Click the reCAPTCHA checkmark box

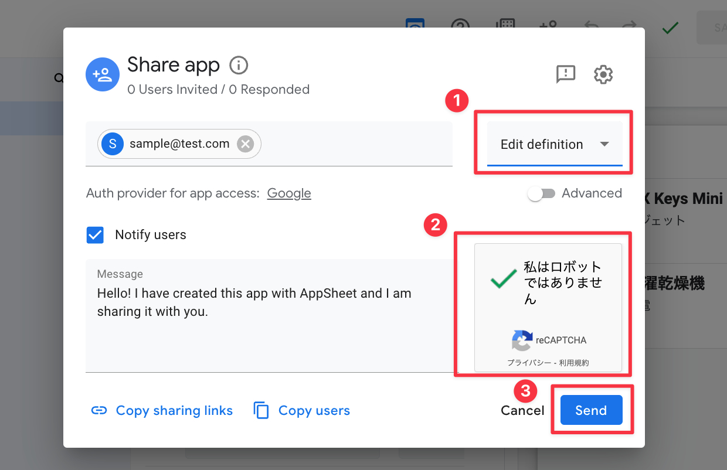tap(503, 280)
